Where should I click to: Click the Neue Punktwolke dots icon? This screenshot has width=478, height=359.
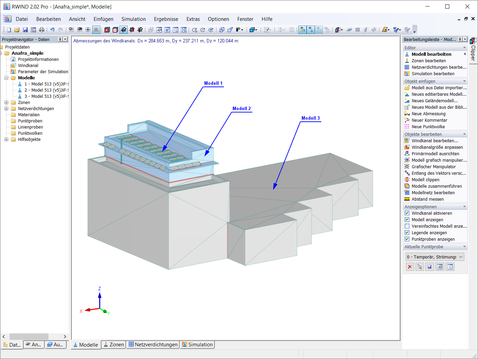pyautogui.click(x=407, y=127)
